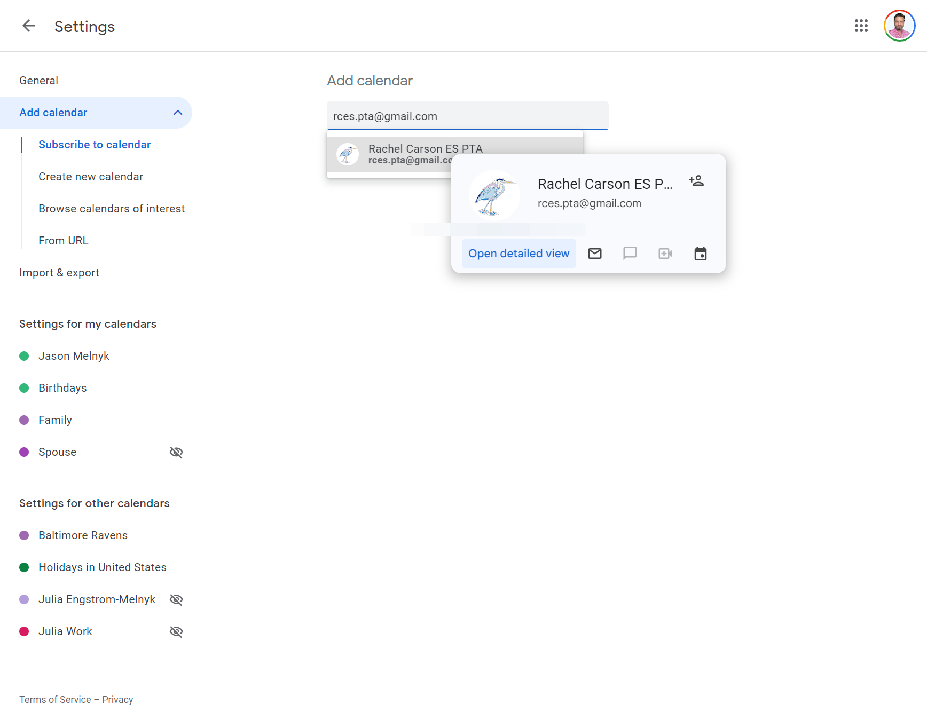Collapse the Add calendar section
The image size is (927, 712).
tap(178, 113)
